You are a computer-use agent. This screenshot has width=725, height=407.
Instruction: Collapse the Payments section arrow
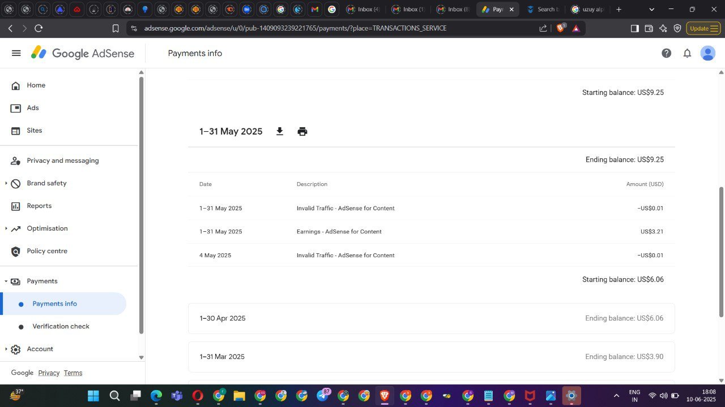(6, 281)
